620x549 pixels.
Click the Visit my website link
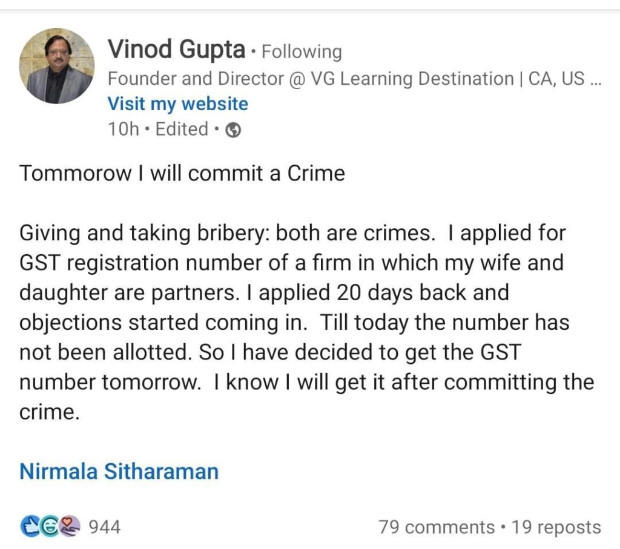(x=177, y=104)
